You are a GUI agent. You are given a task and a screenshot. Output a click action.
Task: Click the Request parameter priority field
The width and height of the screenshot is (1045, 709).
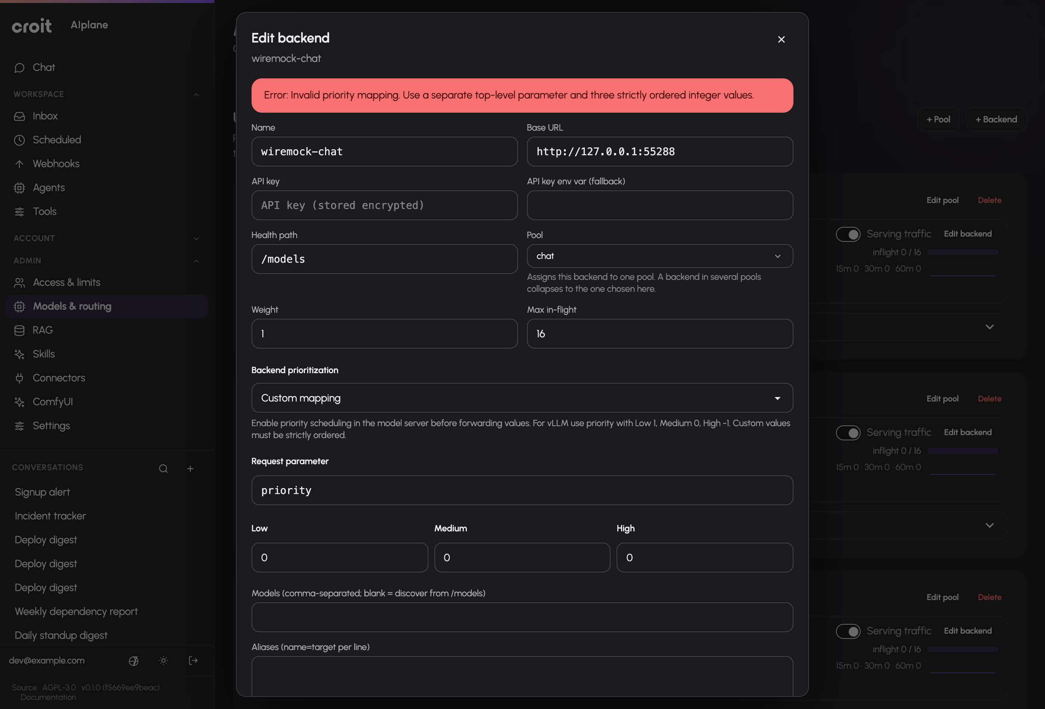[x=522, y=490]
